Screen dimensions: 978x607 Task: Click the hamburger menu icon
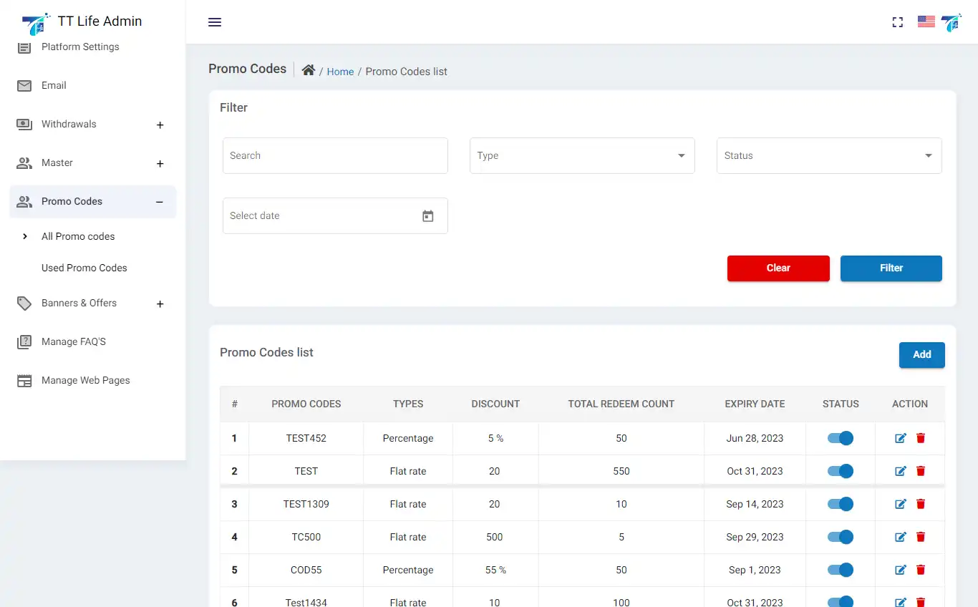coord(215,22)
